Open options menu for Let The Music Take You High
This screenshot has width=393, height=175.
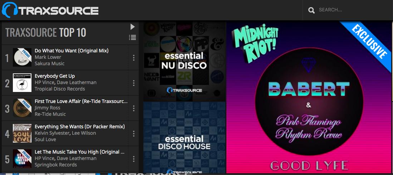click(134, 159)
